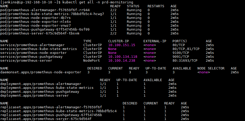
Task: Click pod/prometheus-node-exporter-4b7rs name
Action: pyautogui.click(x=36, y=18)
